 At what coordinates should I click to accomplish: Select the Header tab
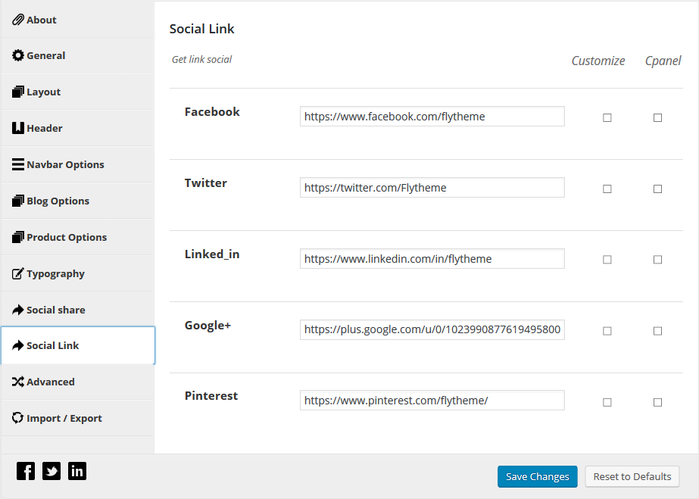[77, 128]
